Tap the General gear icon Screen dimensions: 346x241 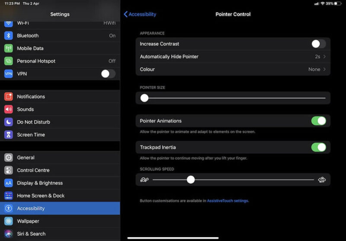[x=9, y=158]
